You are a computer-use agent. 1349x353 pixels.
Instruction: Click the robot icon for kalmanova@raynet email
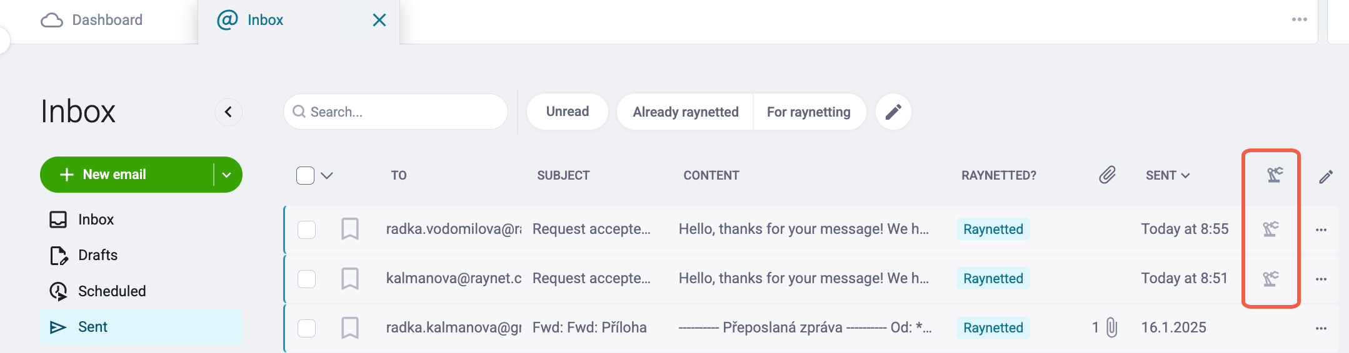(x=1271, y=278)
